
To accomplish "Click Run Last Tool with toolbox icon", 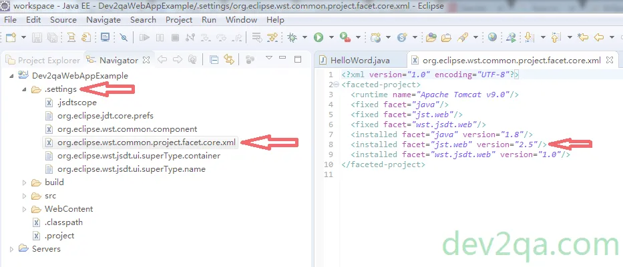I will (x=345, y=38).
